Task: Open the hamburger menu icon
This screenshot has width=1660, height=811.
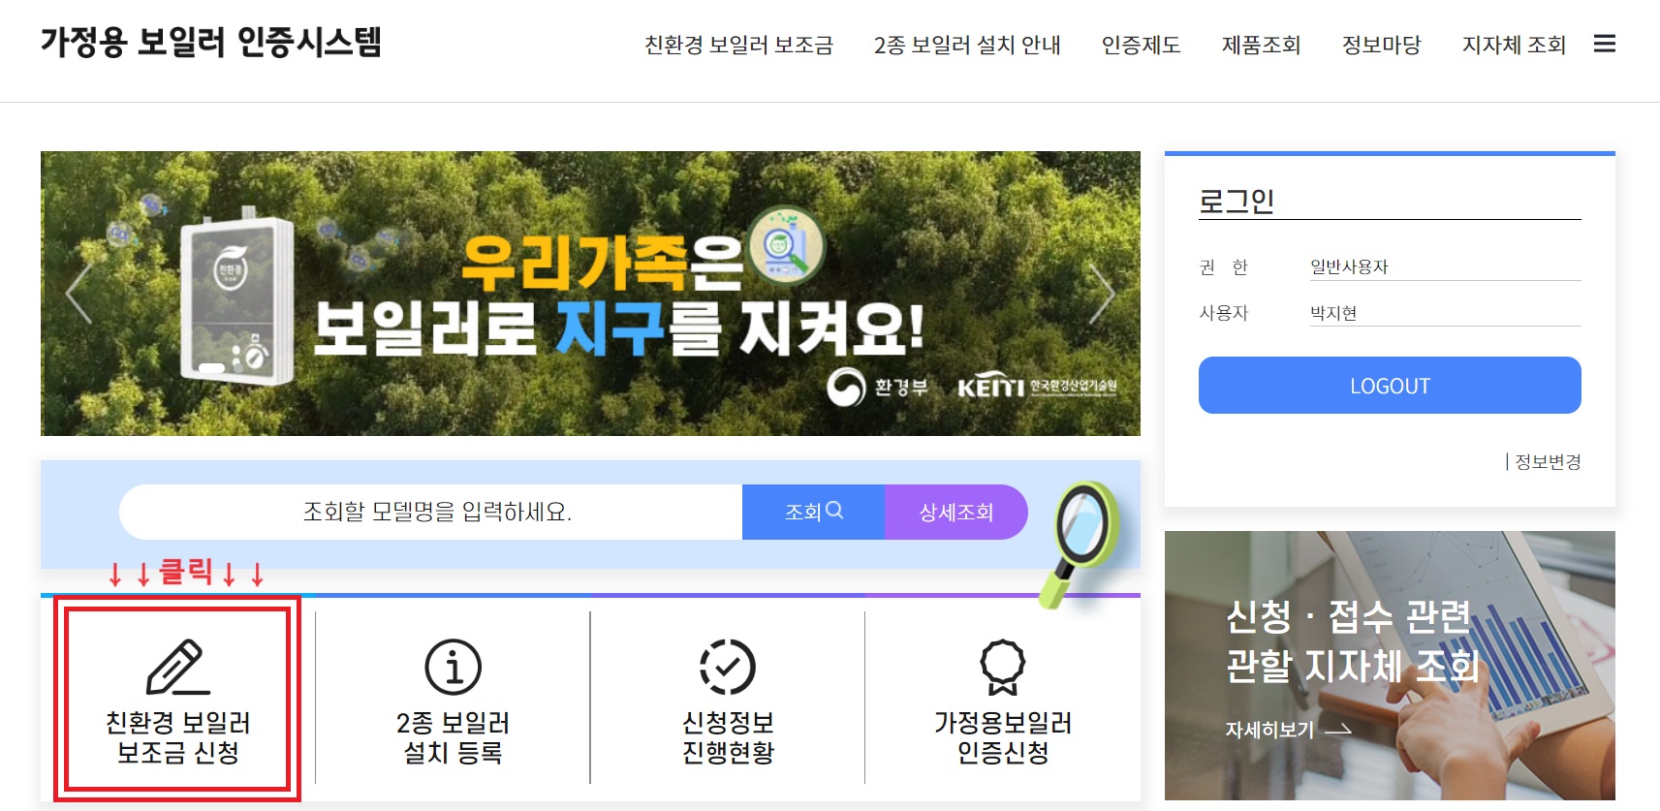Action: (1605, 44)
